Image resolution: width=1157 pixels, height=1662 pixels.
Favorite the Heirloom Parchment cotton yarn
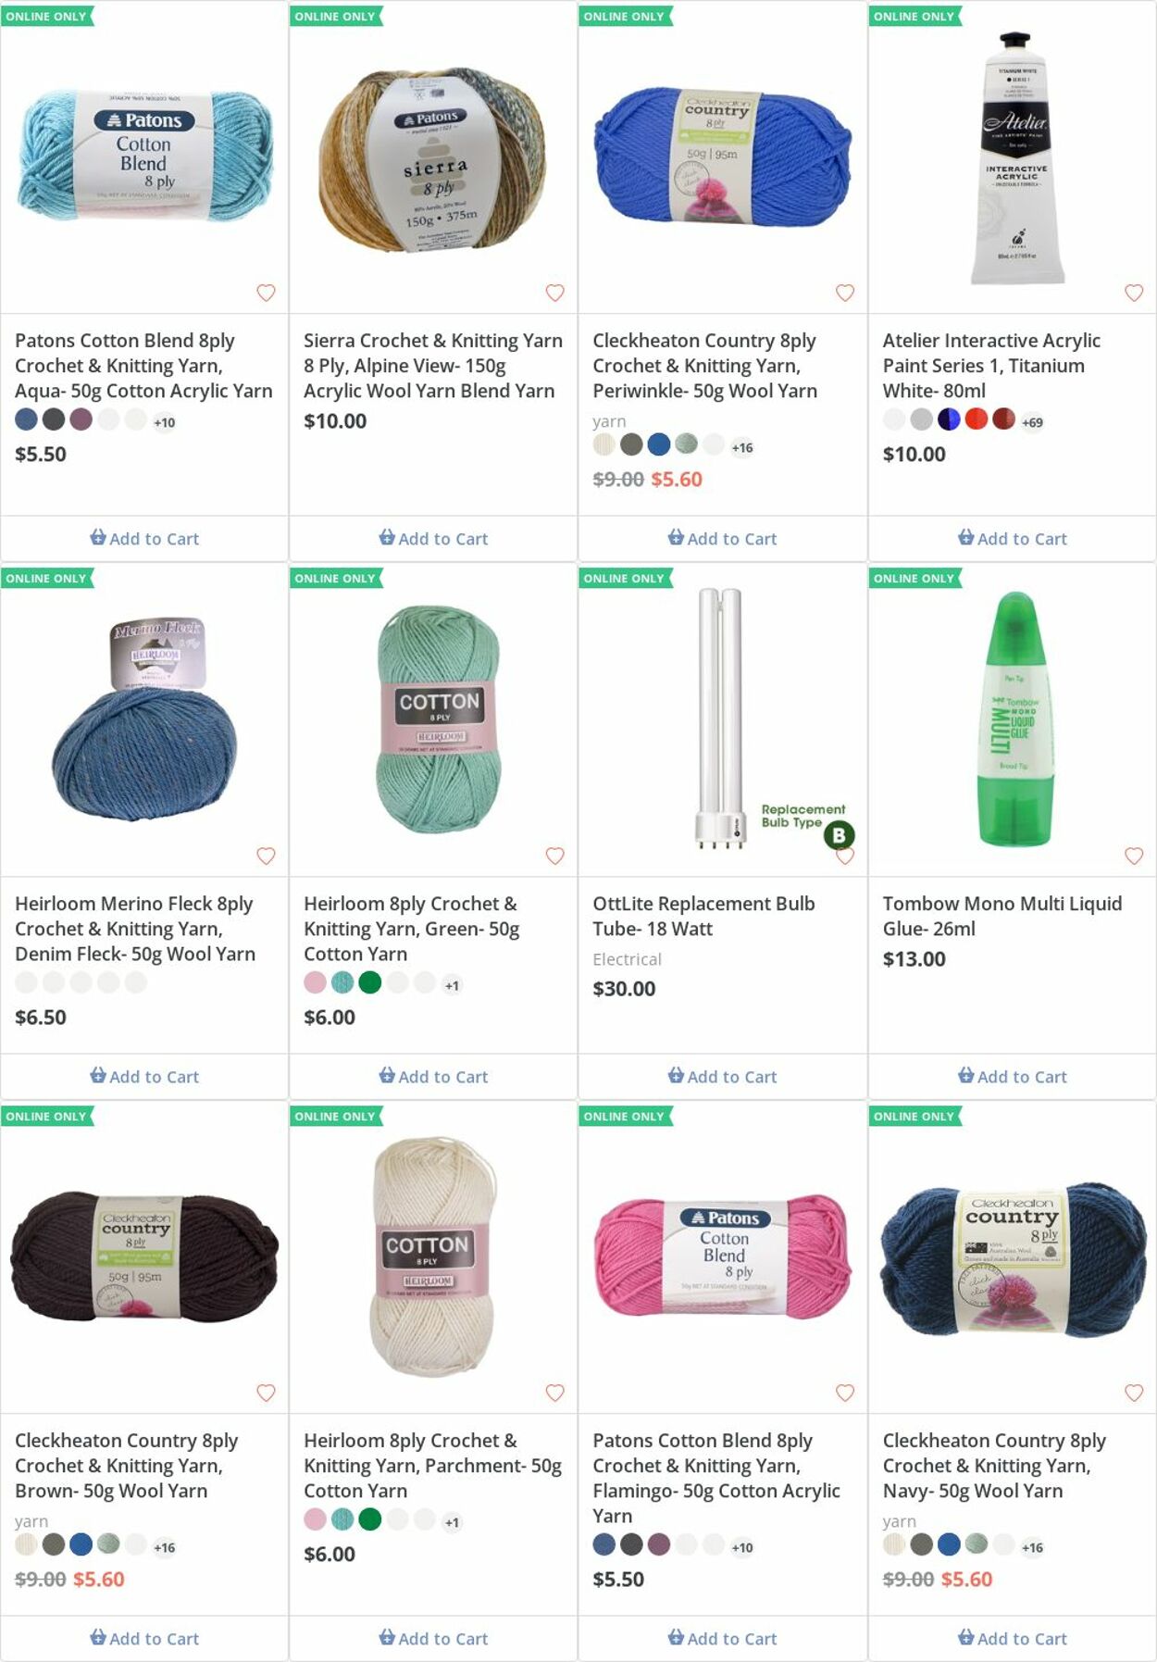coord(554,1393)
